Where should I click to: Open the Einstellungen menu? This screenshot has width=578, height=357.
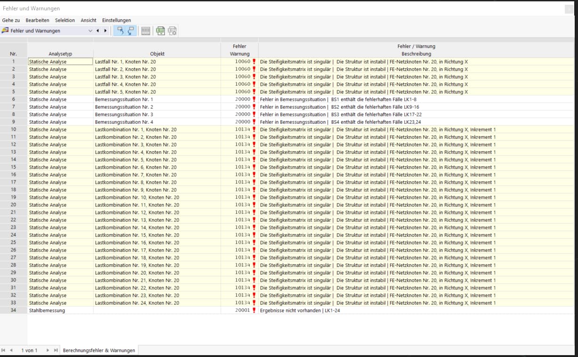pyautogui.click(x=116, y=20)
